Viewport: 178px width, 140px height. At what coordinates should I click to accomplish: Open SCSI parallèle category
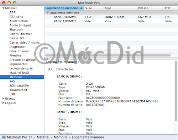coord(19,86)
